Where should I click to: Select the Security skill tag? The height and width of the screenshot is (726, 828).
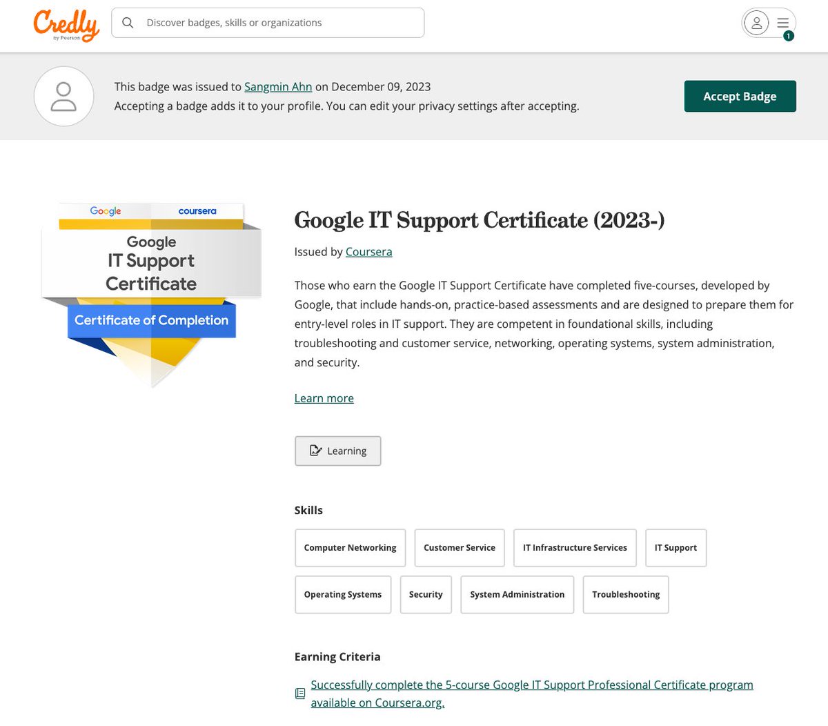pyautogui.click(x=426, y=594)
